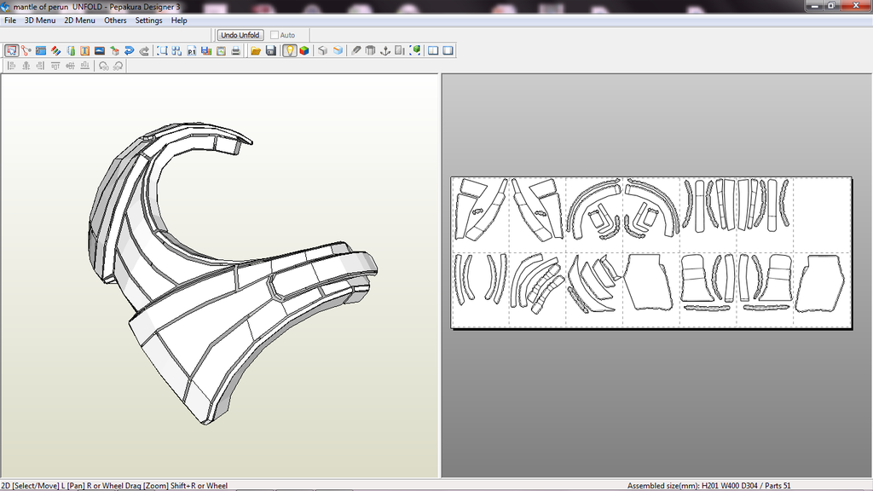Select the Select/Move tool icon
The width and height of the screenshot is (873, 491).
pyautogui.click(x=11, y=51)
